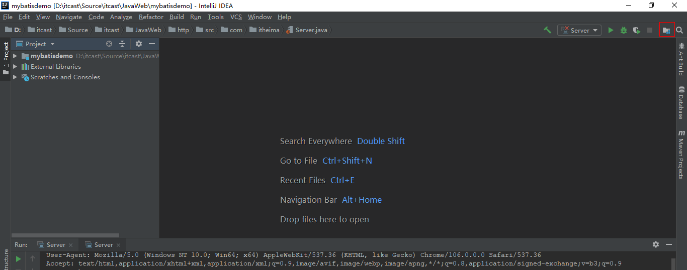Screen dimensions: 687x270
Task: Click the Source breadcrumb folder
Action: (73, 30)
